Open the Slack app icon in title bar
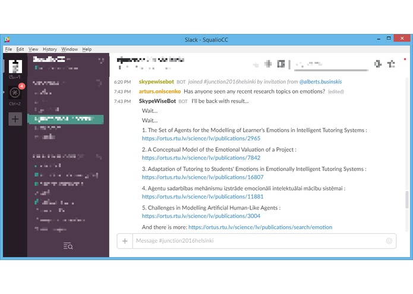Screen dimensions: 413x294 click(7, 39)
